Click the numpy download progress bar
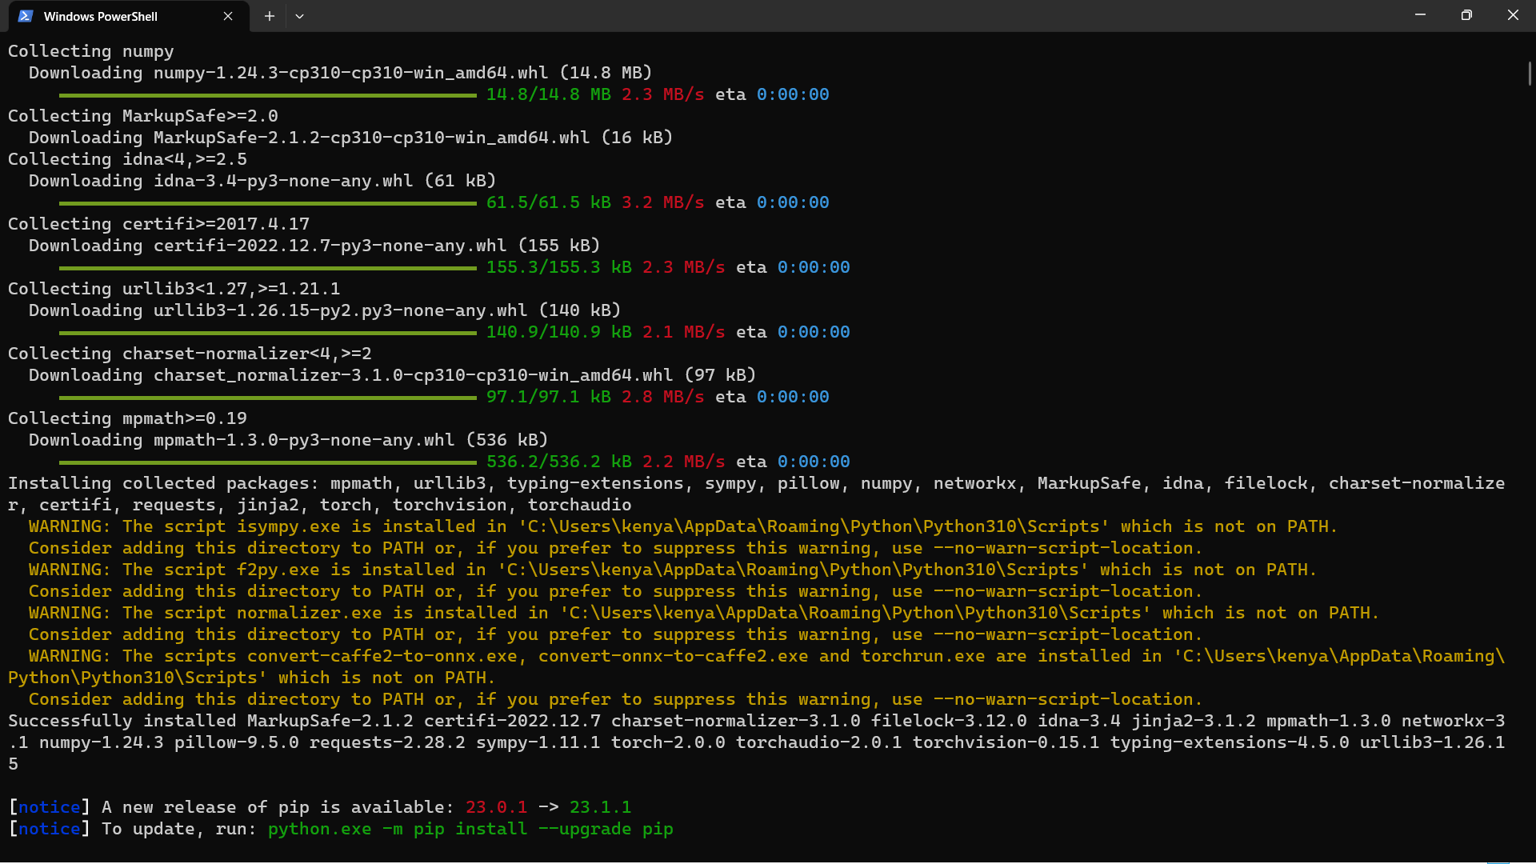This screenshot has height=864, width=1536. [267, 95]
